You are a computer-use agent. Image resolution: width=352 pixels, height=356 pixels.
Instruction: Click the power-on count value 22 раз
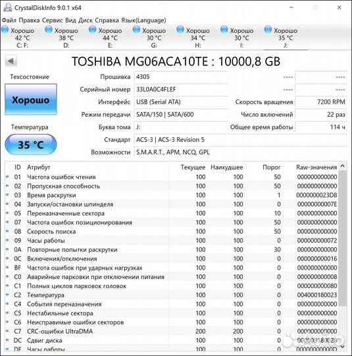(321, 115)
